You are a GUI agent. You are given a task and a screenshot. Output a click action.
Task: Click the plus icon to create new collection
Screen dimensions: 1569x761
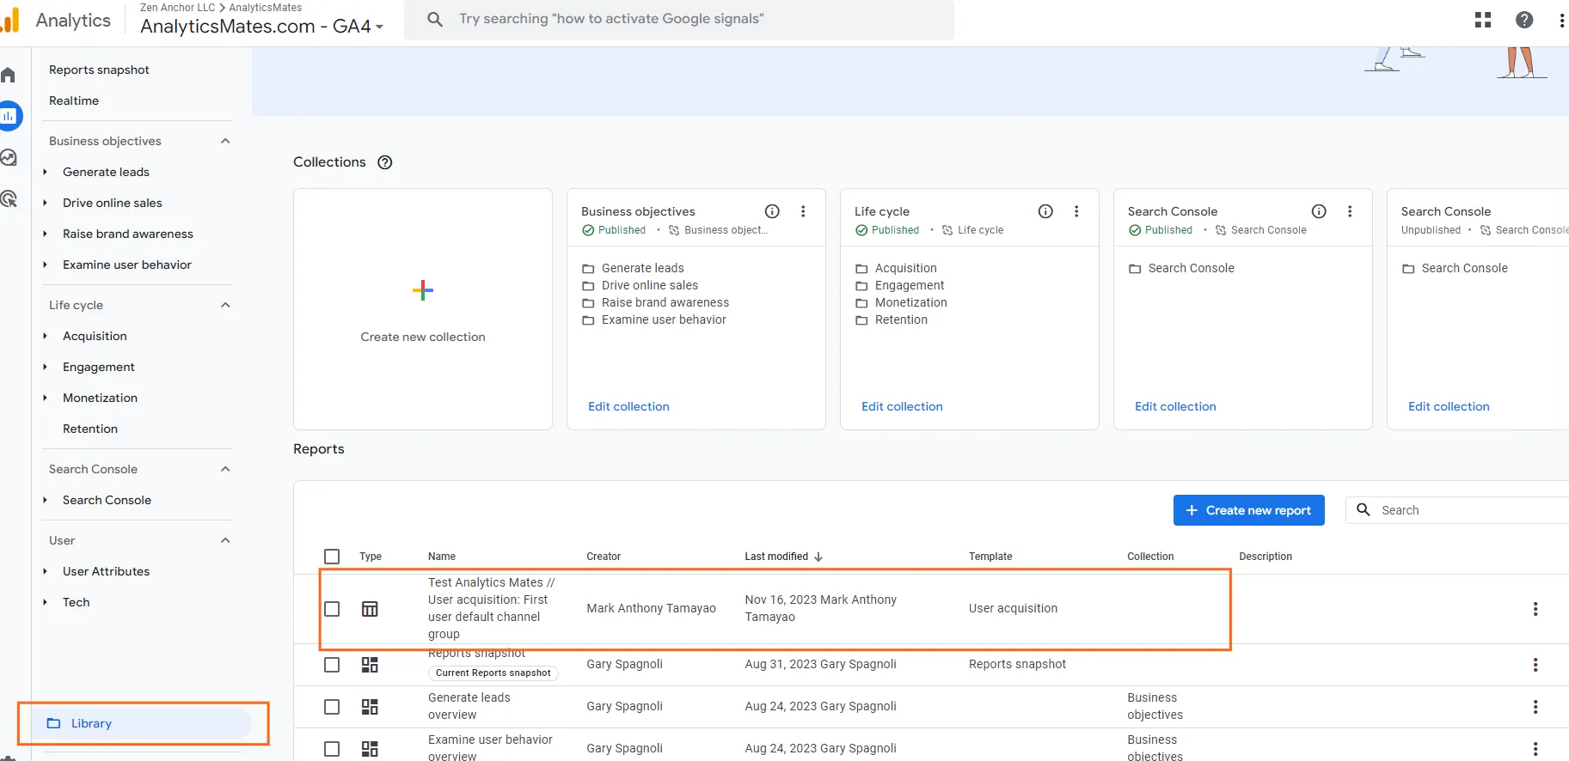tap(423, 290)
